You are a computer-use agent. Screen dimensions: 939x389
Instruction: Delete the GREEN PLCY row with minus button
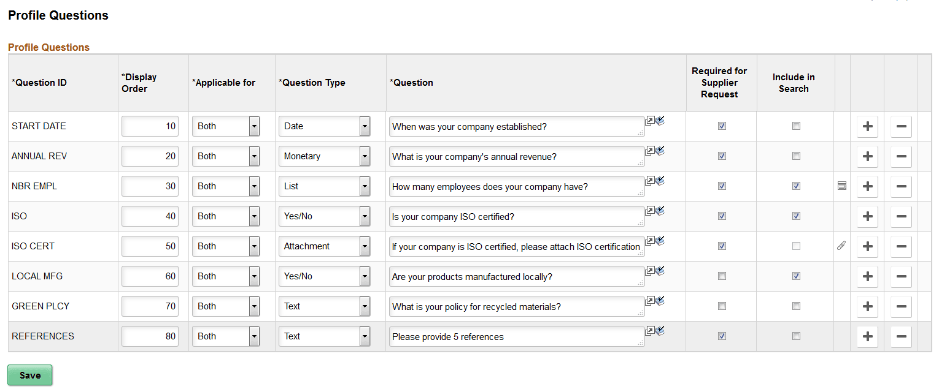point(901,306)
